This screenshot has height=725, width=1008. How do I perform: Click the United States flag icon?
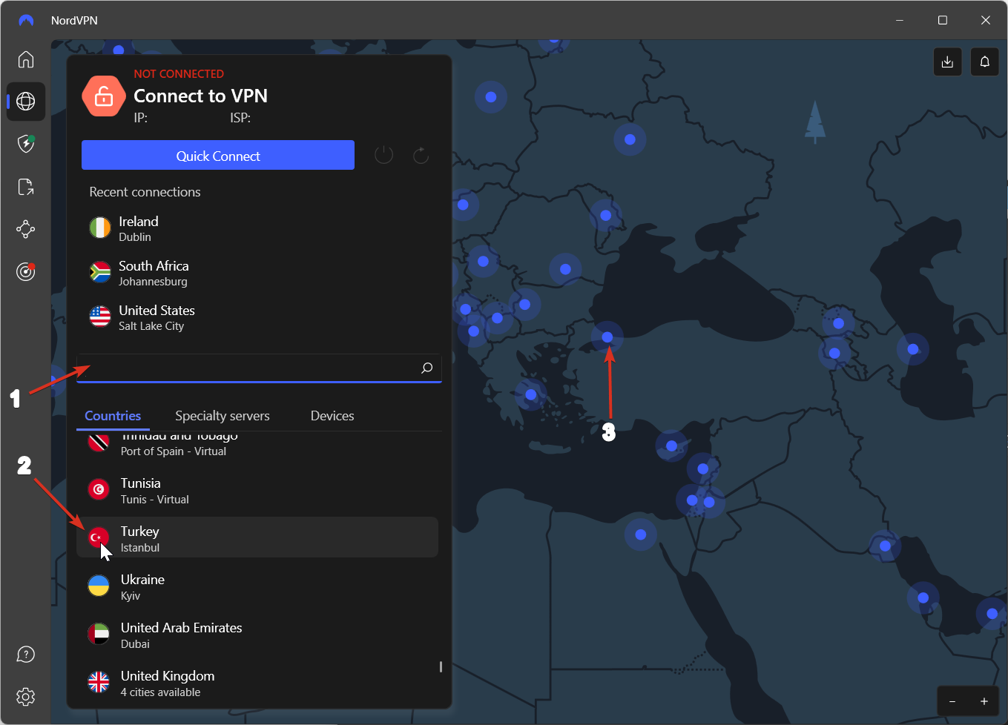tap(100, 317)
